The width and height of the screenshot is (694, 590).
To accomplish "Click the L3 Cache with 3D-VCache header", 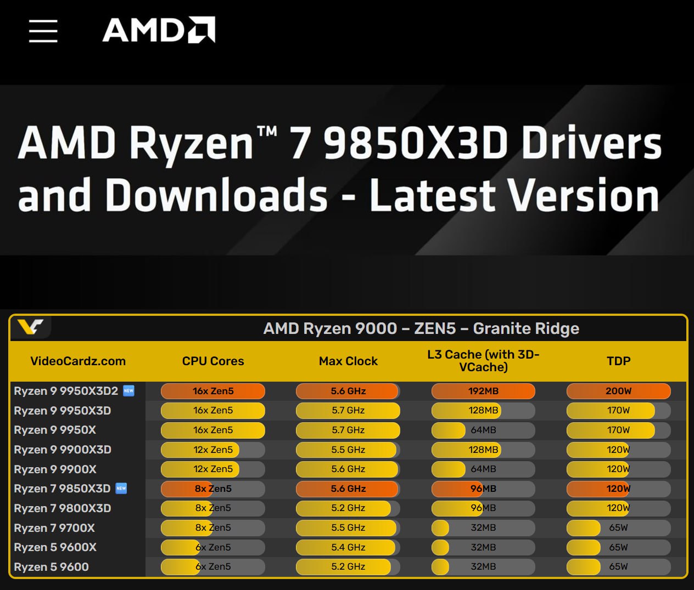I will coord(484,361).
